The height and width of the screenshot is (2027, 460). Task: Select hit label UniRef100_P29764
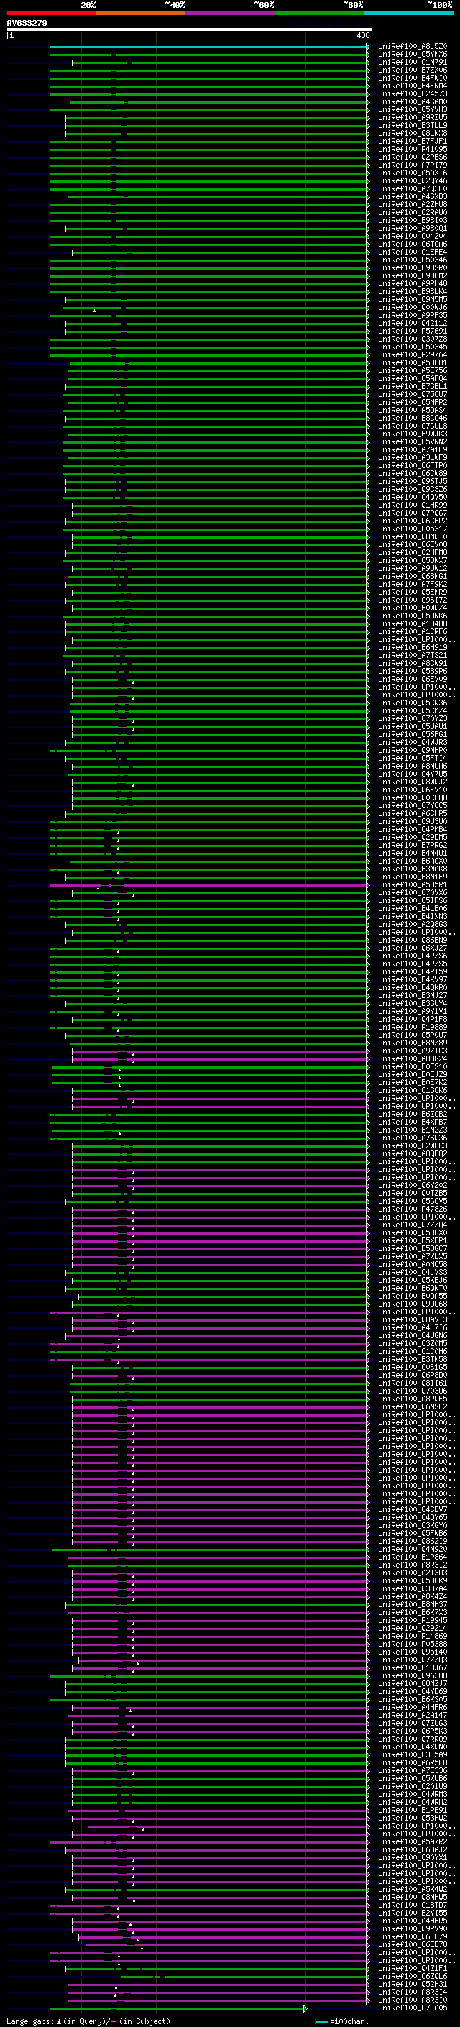click(413, 356)
